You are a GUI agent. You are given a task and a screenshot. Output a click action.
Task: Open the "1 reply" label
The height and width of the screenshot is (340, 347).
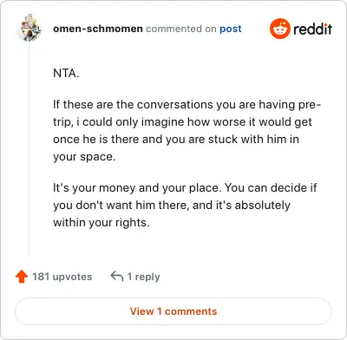(x=143, y=277)
